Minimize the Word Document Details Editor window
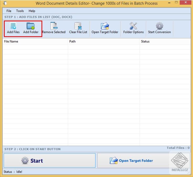 (169, 3)
